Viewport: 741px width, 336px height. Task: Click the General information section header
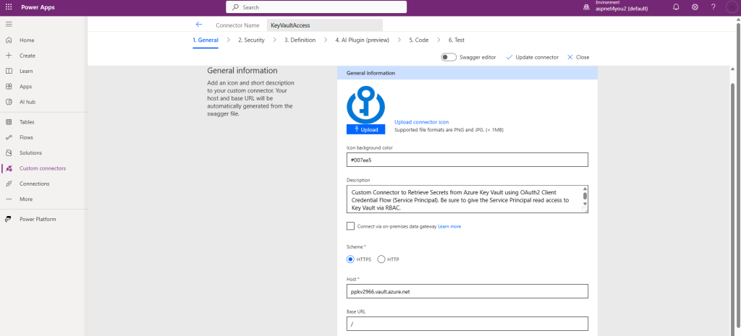[467, 73]
